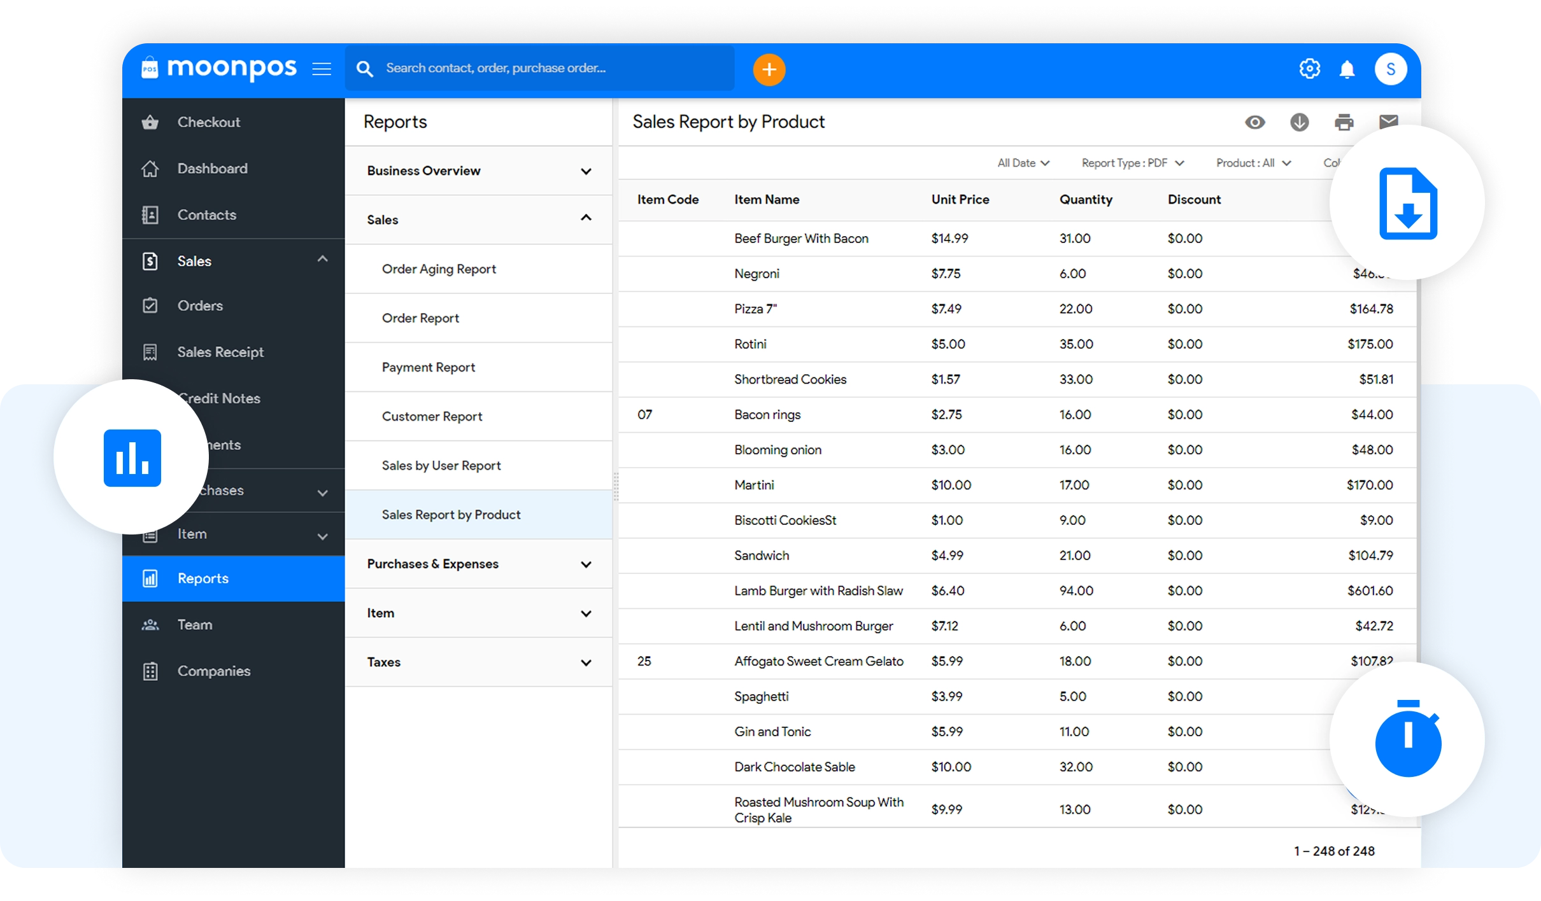
Task: Open Order Aging Report
Action: (x=439, y=269)
